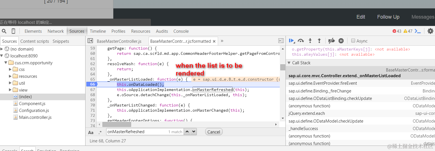Viewport: 435px width, 151px height.
Task: Go to next match with the down arrow
Action: (194, 132)
